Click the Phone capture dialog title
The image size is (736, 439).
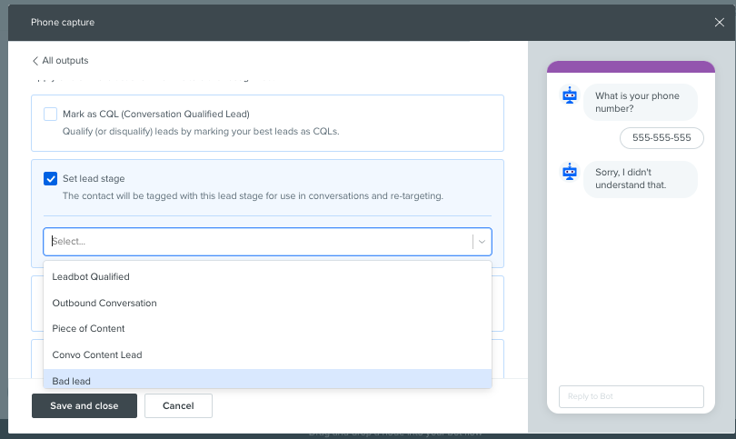pos(63,23)
